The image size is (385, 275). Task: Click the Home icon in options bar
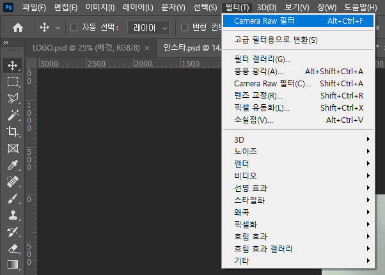point(18,27)
